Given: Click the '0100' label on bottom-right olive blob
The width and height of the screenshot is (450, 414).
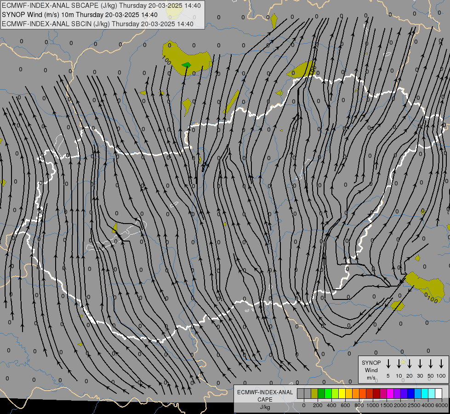Looking at the screenshot, I should (431, 297).
